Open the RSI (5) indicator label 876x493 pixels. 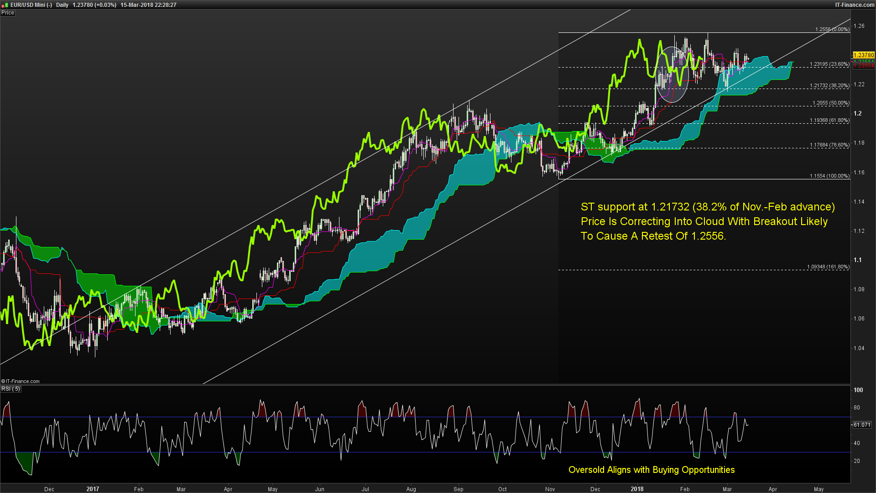pyautogui.click(x=11, y=389)
